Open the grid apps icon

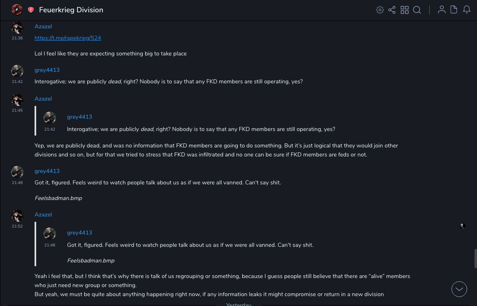pos(405,10)
